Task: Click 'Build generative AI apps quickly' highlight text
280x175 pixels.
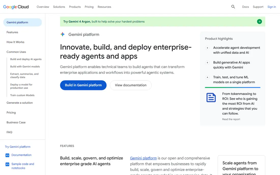Action: [x=231, y=65]
